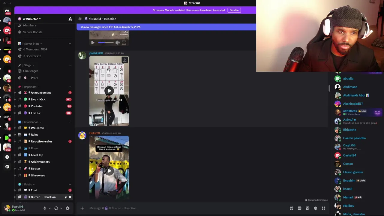Open the Members list in sidebar
Screen dimensions: 384x216
[29, 25]
